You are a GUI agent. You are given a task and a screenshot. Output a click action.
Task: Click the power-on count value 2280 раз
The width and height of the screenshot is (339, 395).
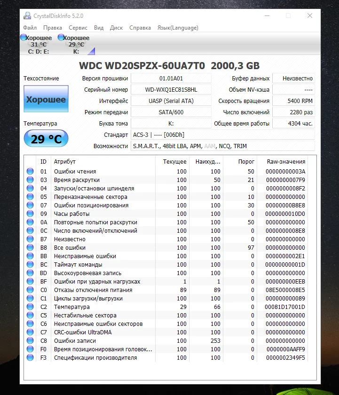tap(294, 112)
